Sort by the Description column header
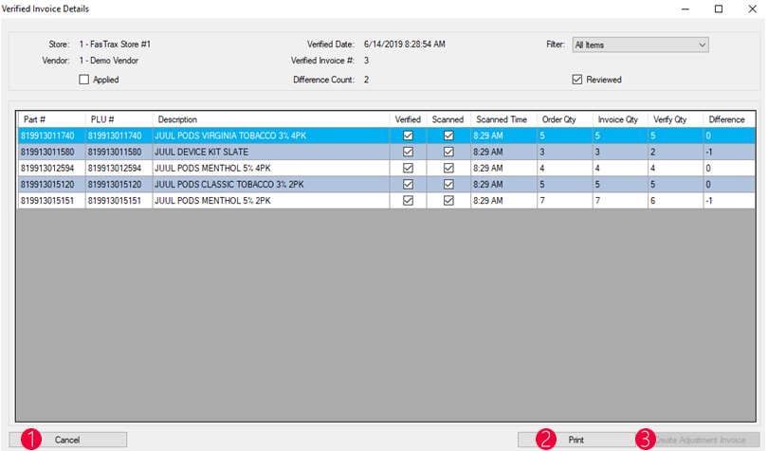Viewport: 768px width, 451px height. [271, 119]
